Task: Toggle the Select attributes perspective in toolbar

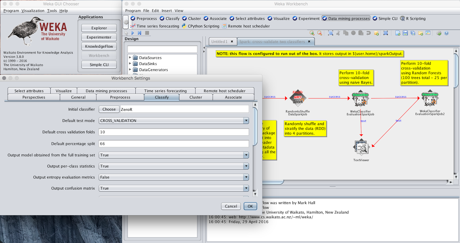Action: click(247, 18)
